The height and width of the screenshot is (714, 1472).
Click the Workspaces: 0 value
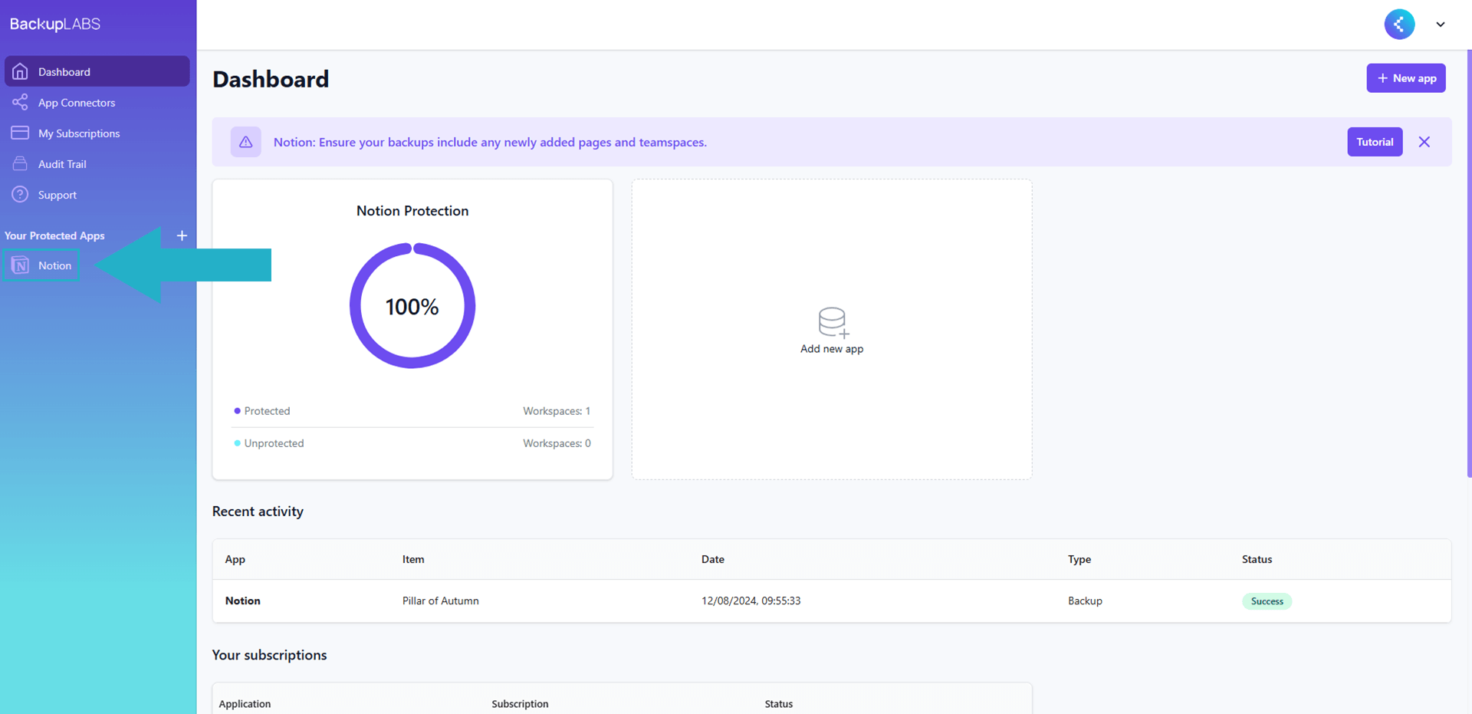coord(557,443)
